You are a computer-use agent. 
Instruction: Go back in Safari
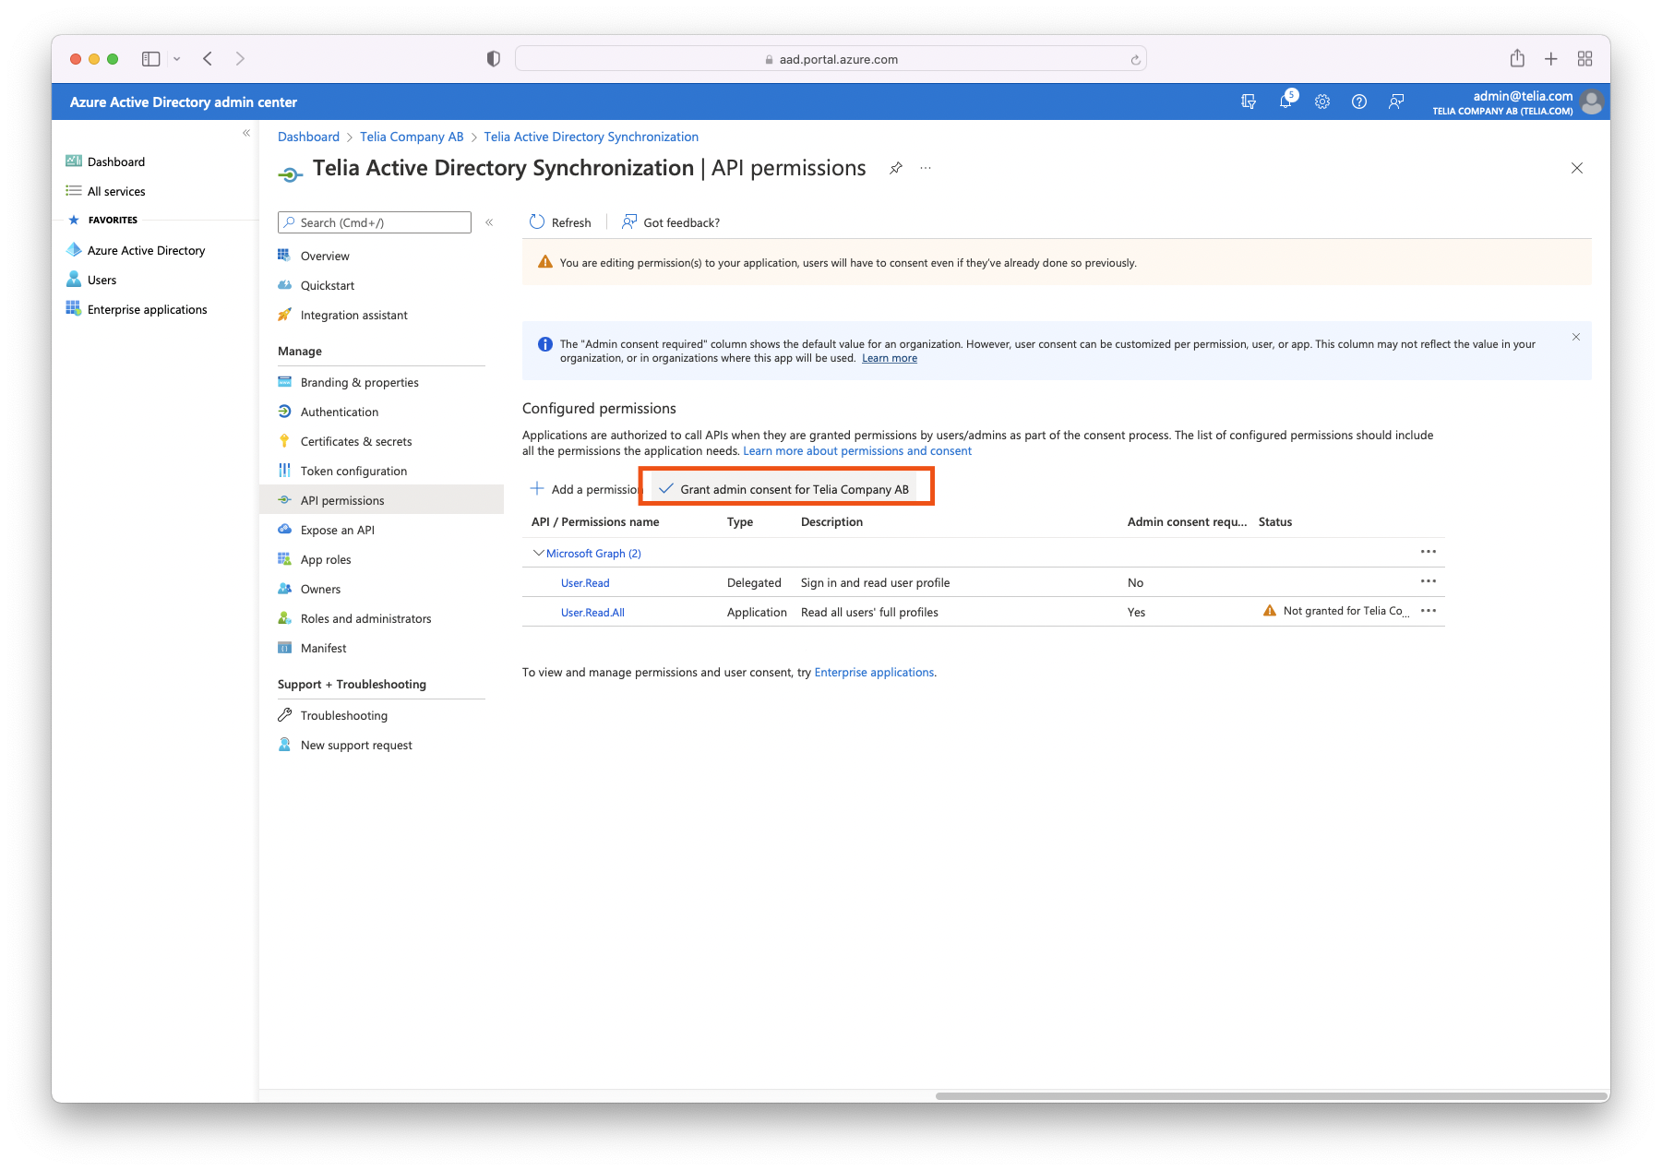(x=208, y=59)
